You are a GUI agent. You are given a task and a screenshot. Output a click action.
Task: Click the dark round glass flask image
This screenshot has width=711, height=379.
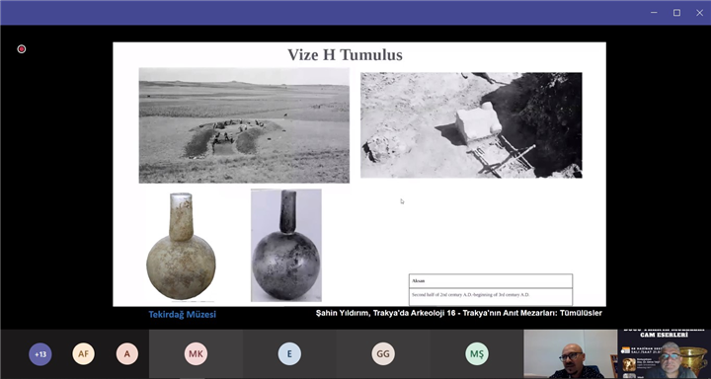(286, 245)
